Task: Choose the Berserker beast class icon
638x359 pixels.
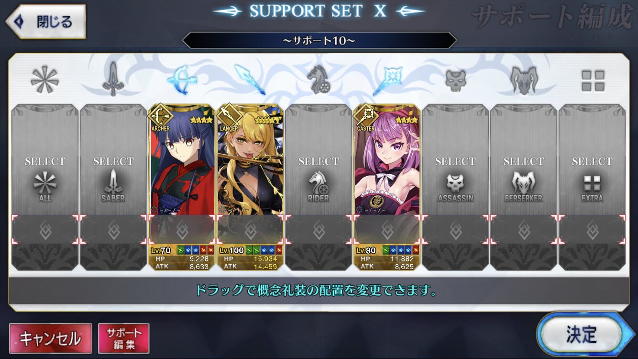Action: [x=524, y=80]
